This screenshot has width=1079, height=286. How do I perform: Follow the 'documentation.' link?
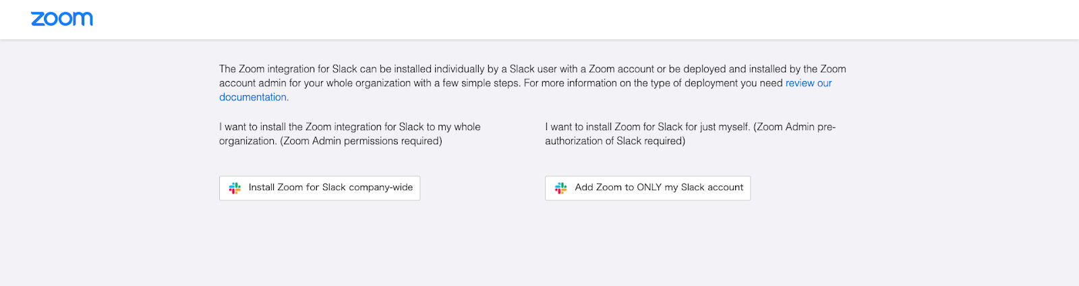254,97
